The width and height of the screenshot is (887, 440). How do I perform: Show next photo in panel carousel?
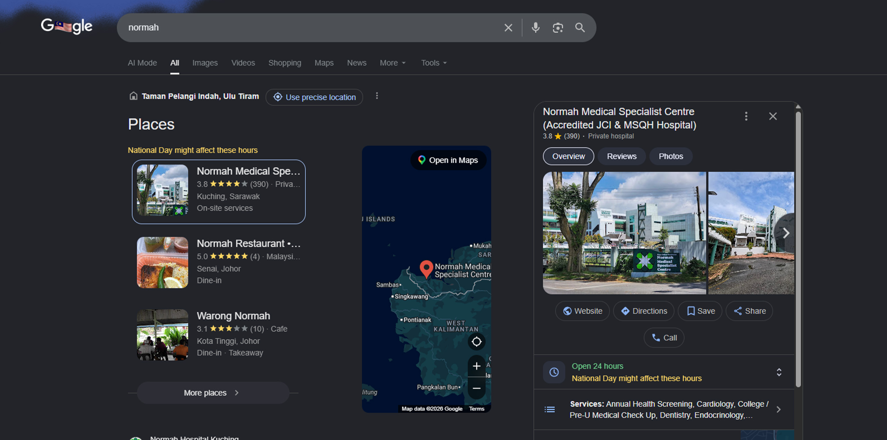coord(786,233)
